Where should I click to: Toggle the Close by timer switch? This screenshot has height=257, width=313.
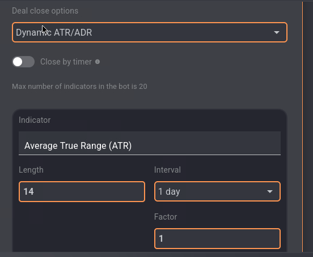click(x=23, y=62)
